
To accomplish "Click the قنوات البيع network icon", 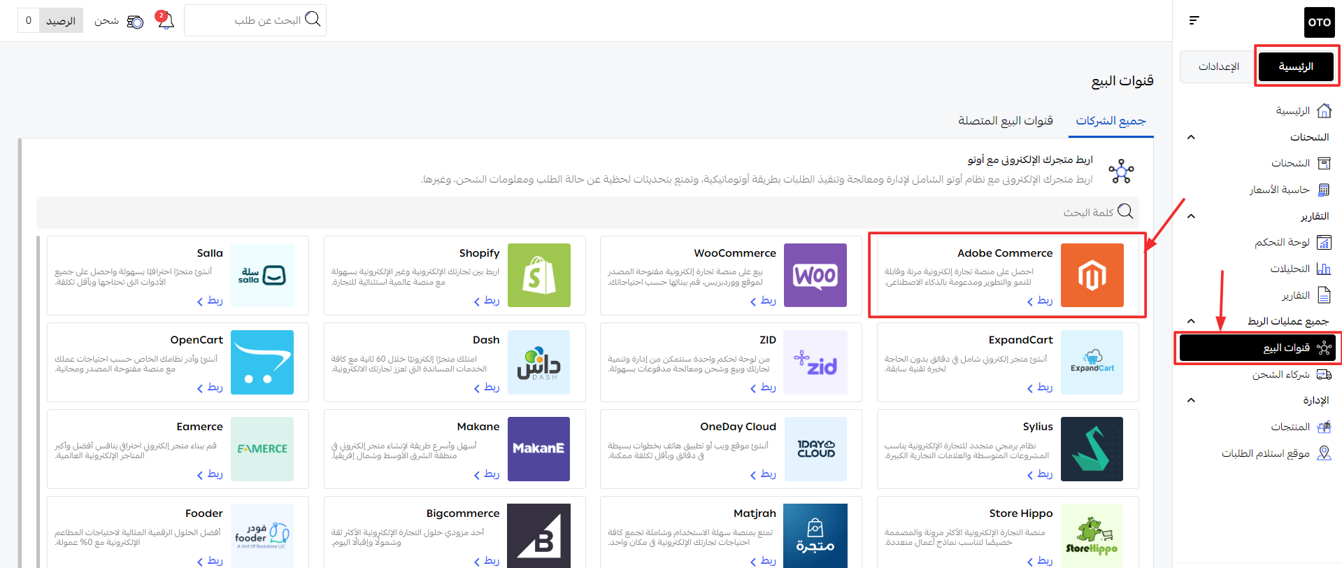I will pos(1324,348).
